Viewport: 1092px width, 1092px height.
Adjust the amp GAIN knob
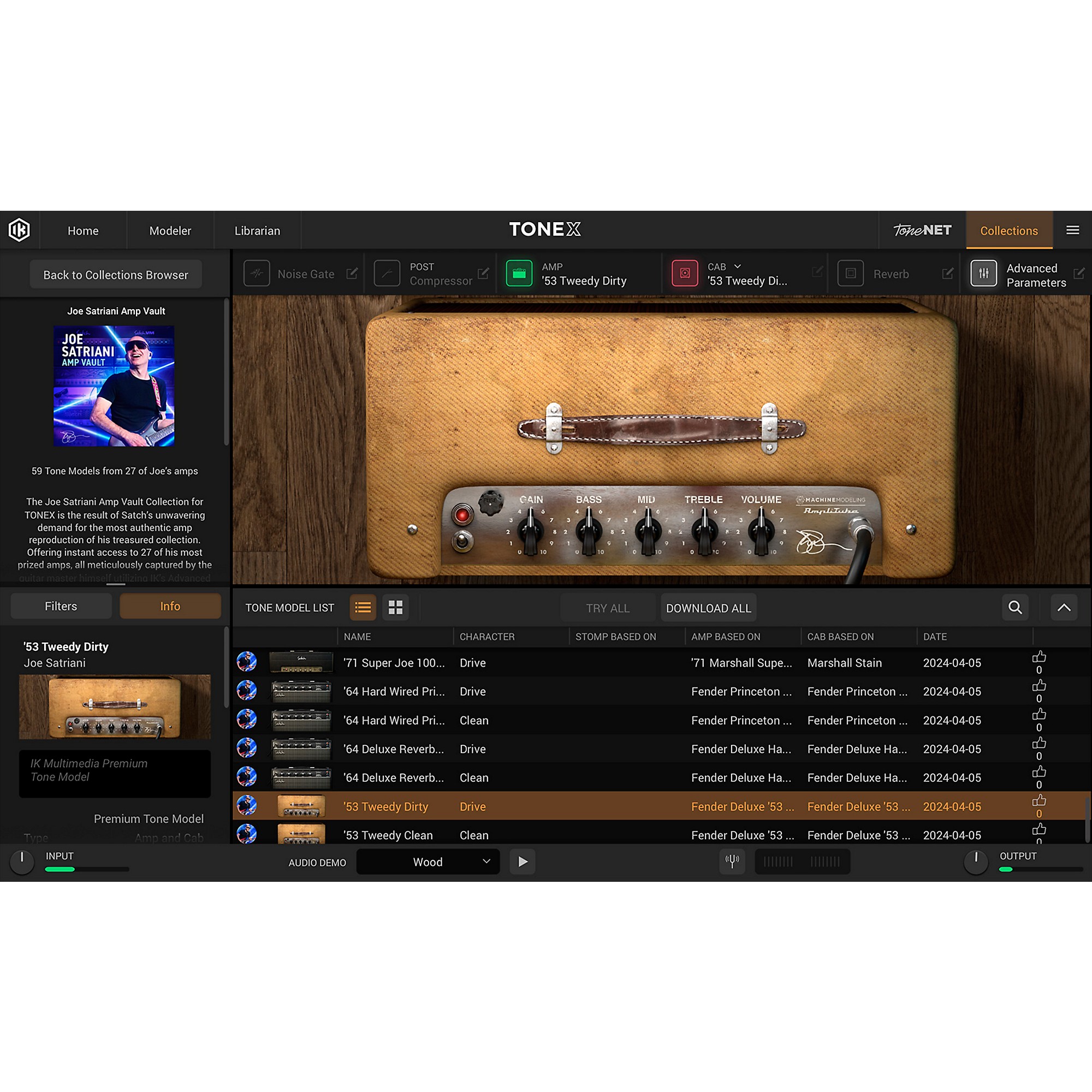pos(530,531)
